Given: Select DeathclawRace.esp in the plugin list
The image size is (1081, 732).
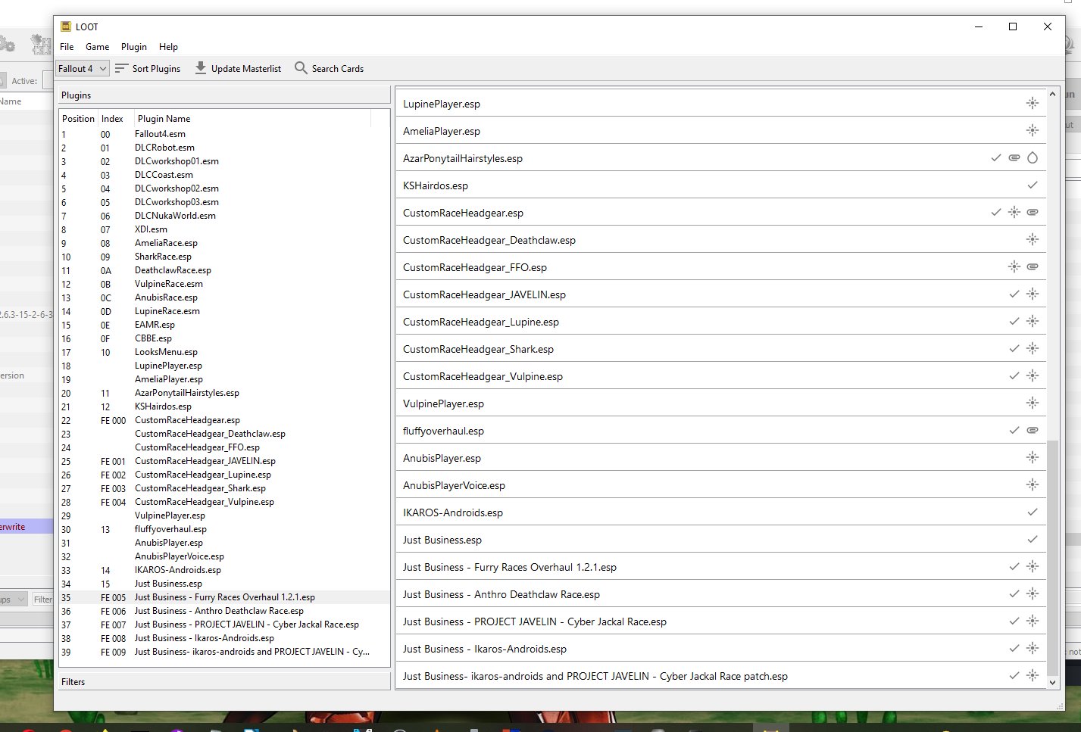Looking at the screenshot, I should click(x=224, y=270).
